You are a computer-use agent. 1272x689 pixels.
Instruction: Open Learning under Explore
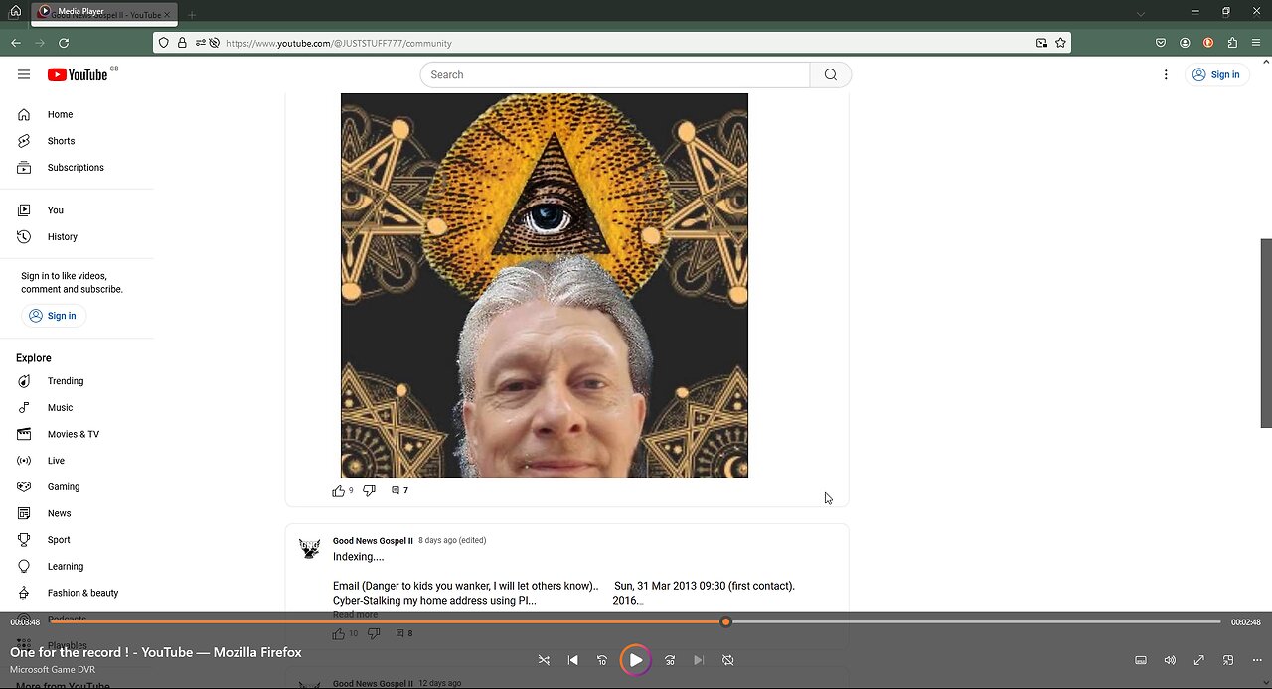[66, 567]
